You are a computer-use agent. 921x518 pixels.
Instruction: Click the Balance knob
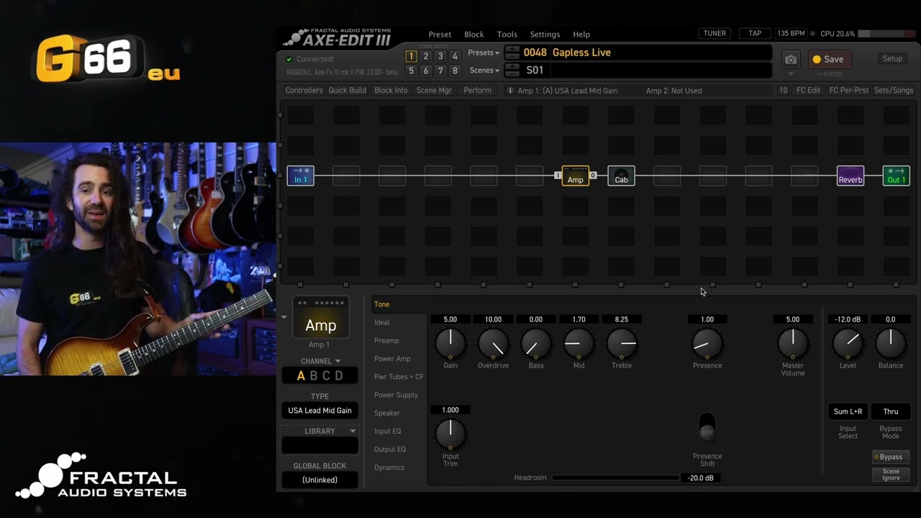891,343
